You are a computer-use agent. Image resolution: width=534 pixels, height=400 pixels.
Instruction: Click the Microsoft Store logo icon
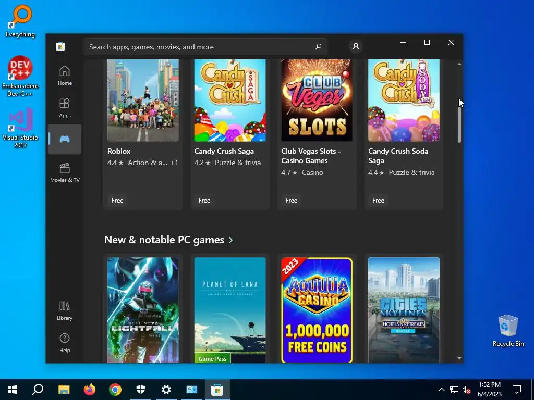click(x=60, y=46)
